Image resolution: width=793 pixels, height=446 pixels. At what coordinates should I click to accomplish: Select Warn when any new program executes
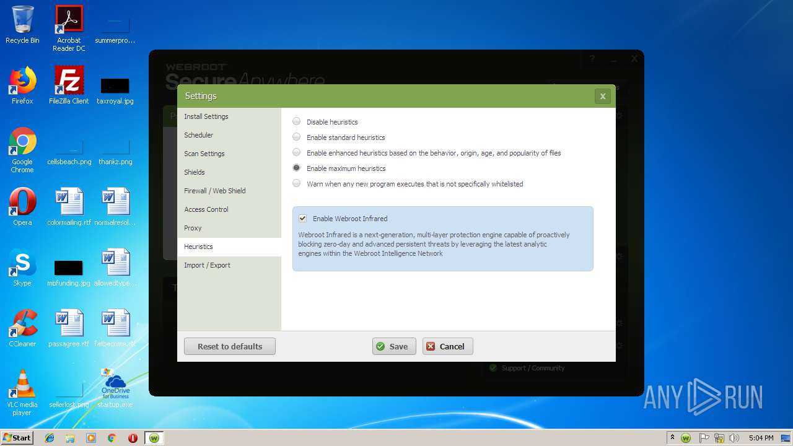(x=296, y=183)
